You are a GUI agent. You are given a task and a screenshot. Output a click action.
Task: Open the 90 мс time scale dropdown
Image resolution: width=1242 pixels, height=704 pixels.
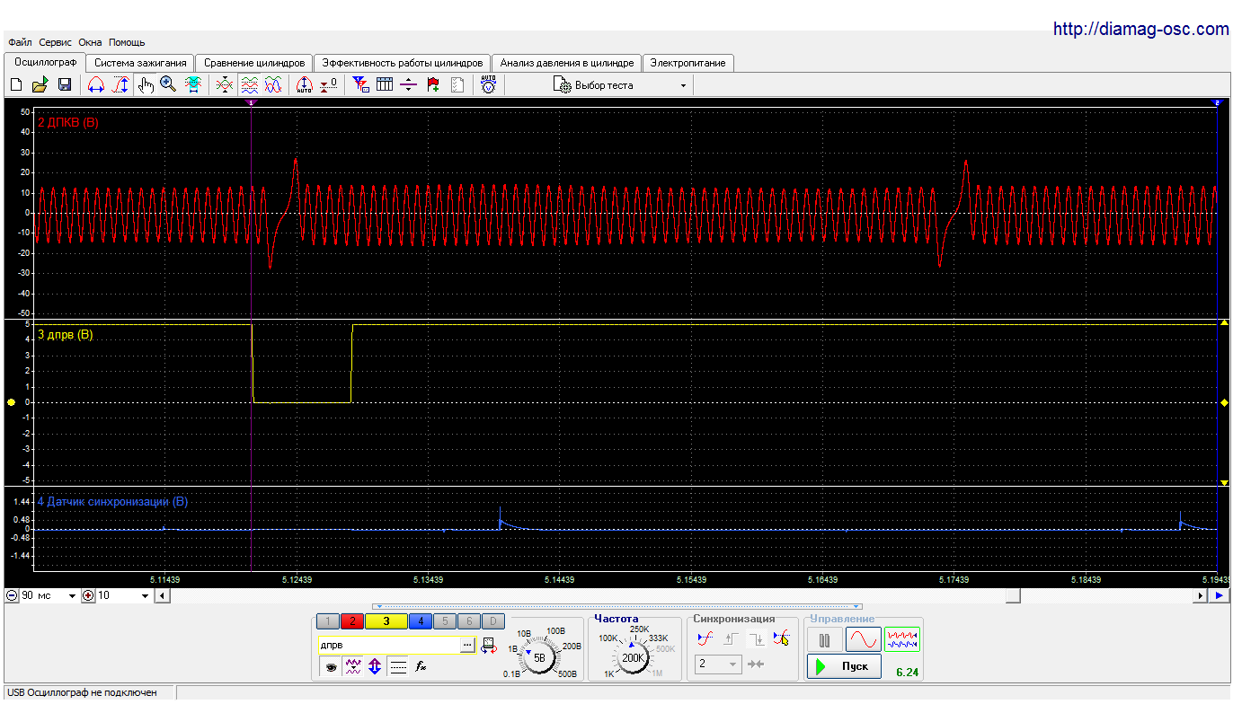tap(72, 596)
